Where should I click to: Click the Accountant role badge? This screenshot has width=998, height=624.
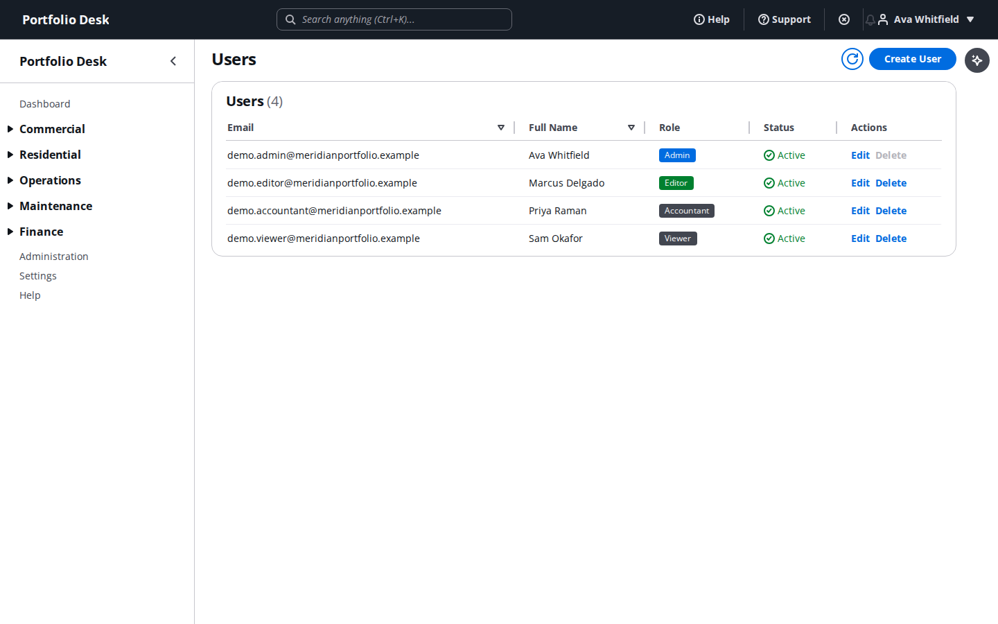click(x=687, y=211)
